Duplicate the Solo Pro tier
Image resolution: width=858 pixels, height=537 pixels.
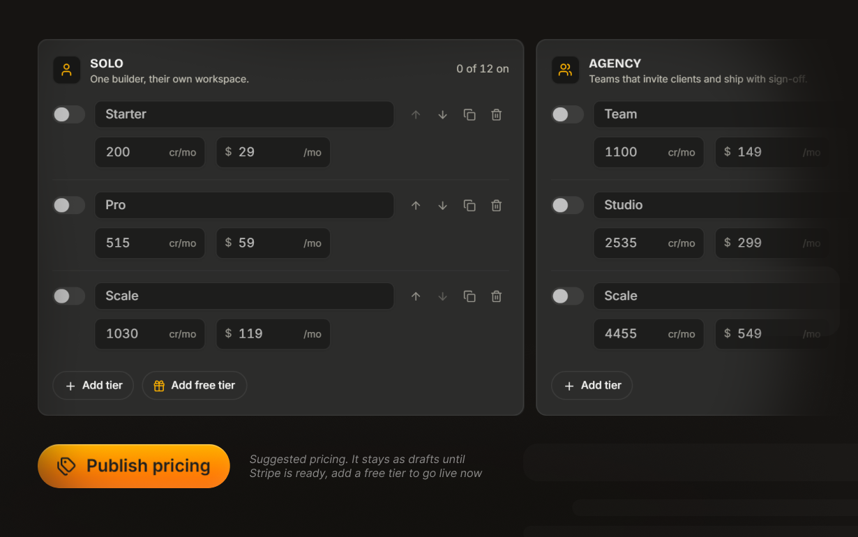[x=469, y=205]
